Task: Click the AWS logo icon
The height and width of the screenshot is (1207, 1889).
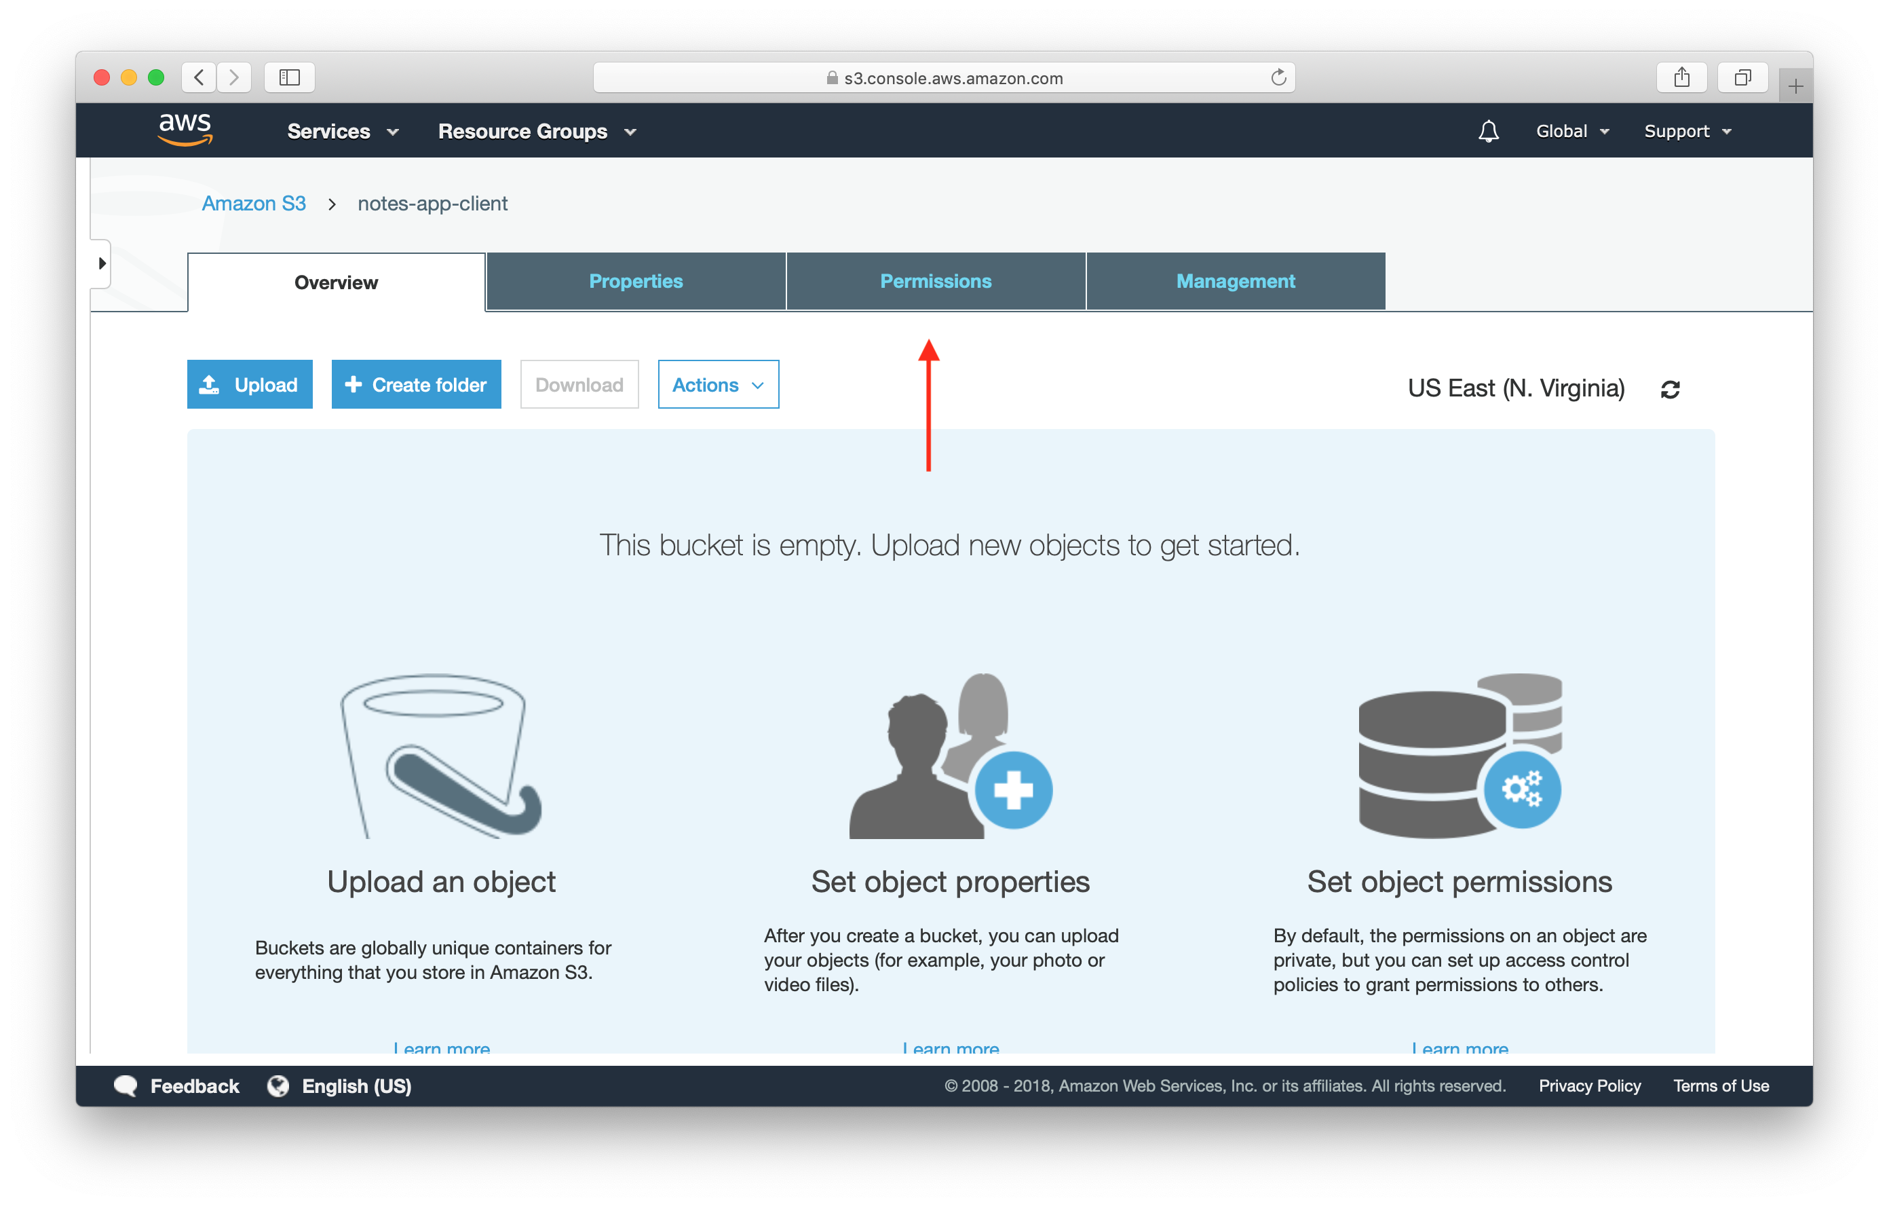Action: [183, 131]
